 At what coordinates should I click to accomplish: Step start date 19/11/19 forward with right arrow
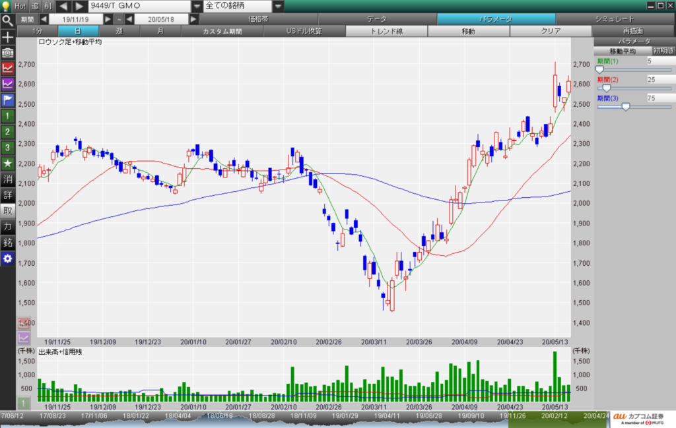(x=109, y=20)
